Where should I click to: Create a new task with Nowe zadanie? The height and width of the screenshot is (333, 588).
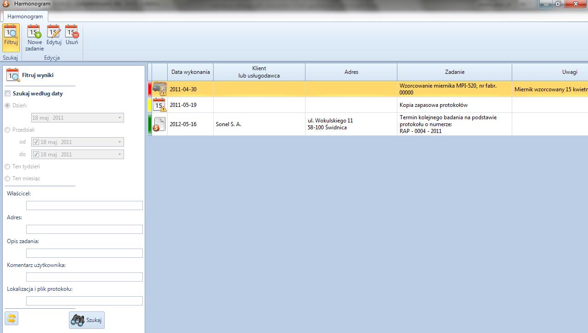34,37
